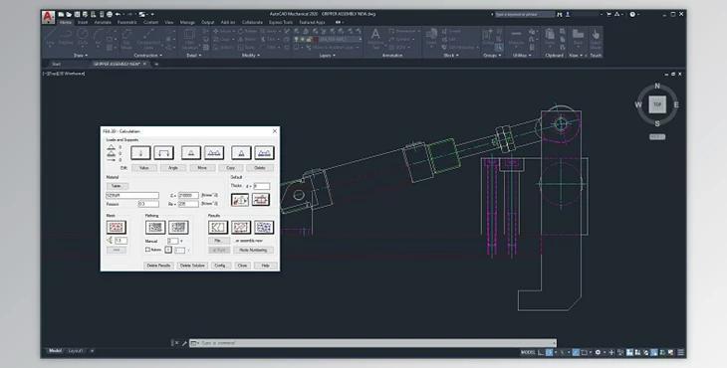727x368 pixels.
Task: Click the TOP face of the ViewCube
Action: (x=657, y=104)
